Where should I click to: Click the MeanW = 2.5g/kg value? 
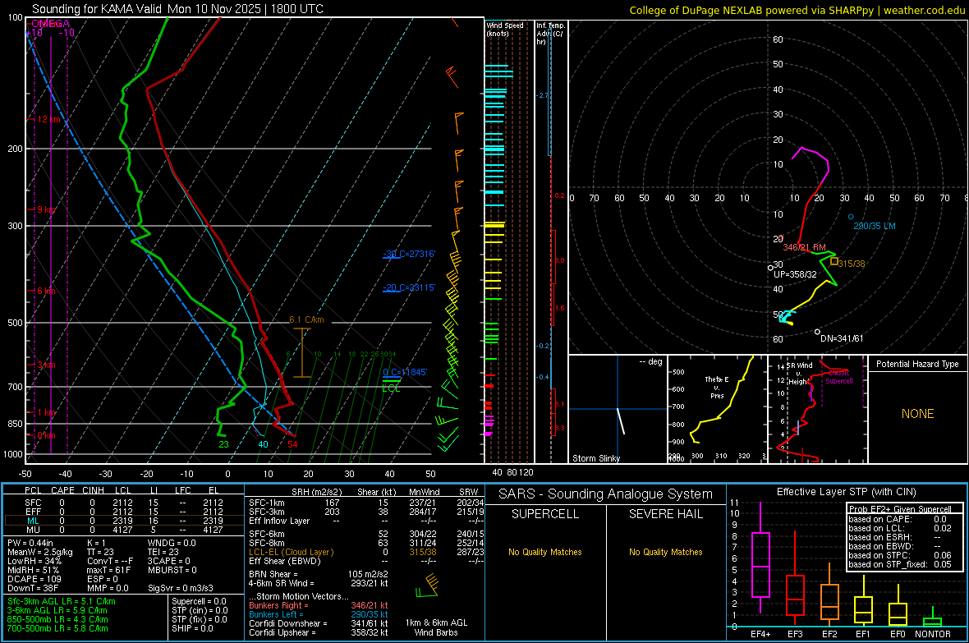point(40,552)
